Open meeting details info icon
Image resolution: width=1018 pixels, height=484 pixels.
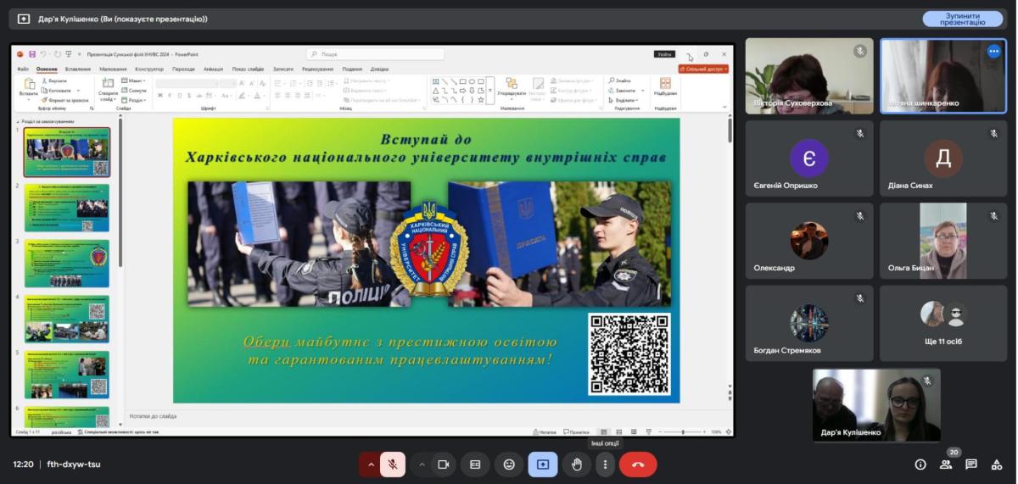click(x=920, y=465)
